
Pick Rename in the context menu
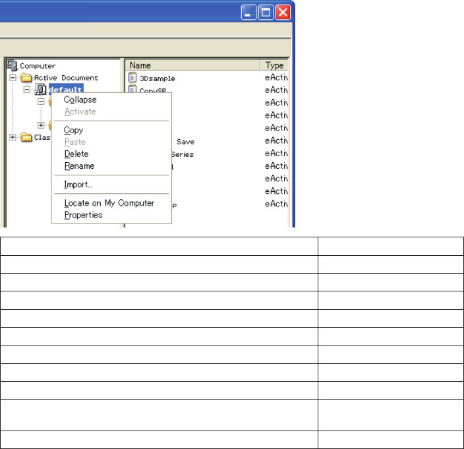(x=79, y=166)
